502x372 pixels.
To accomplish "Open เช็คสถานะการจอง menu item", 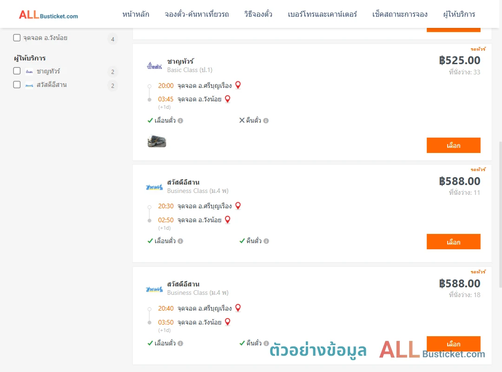I will [x=400, y=14].
